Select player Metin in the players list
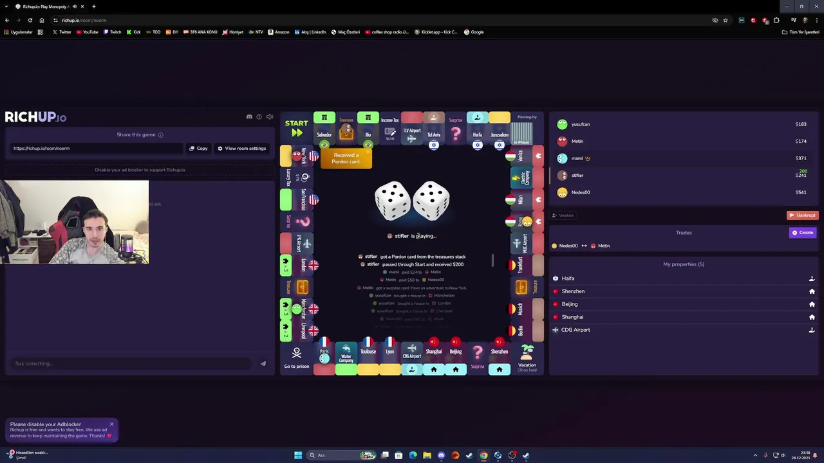824x463 pixels. click(682, 141)
